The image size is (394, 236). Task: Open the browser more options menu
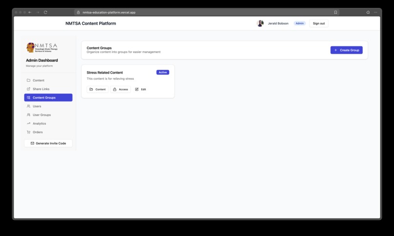pyautogui.click(x=375, y=12)
